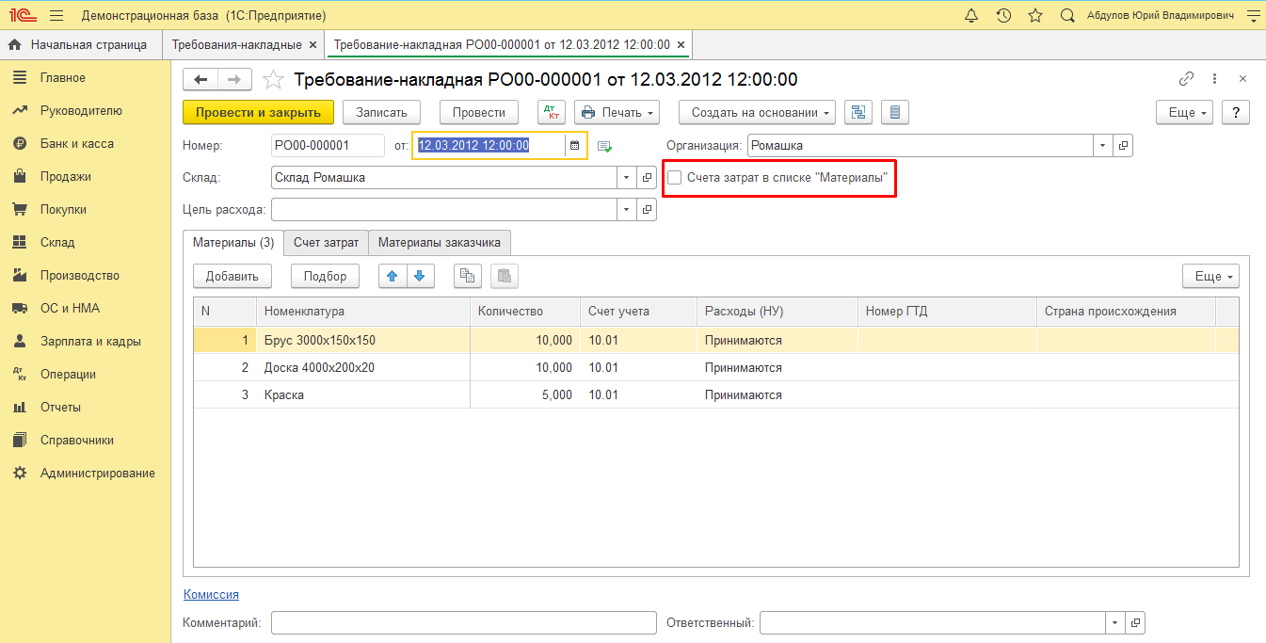Click the document structure icon
This screenshot has width=1266, height=643.
[857, 112]
